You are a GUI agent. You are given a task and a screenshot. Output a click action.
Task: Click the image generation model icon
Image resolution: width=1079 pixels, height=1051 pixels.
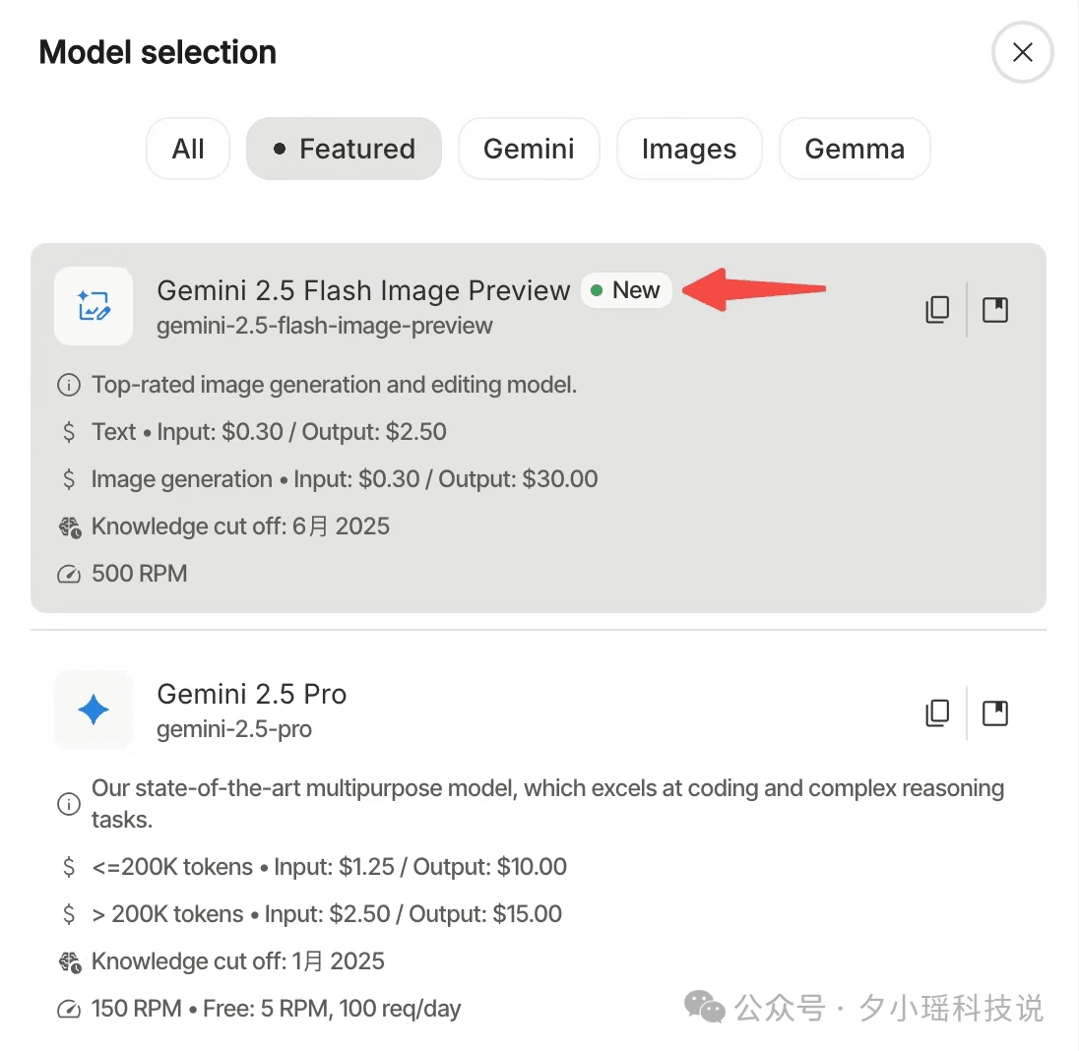pyautogui.click(x=94, y=305)
